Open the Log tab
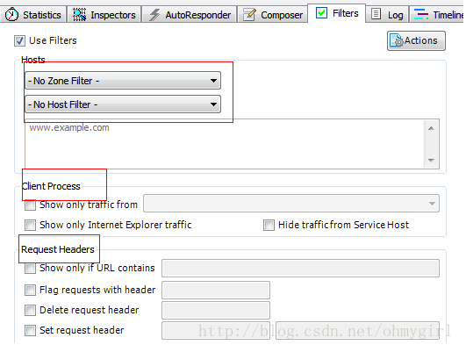Viewport: 466px width, 345px height. pyautogui.click(x=387, y=15)
